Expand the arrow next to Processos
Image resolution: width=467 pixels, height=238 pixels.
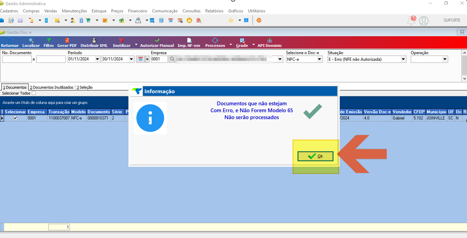[231, 45]
